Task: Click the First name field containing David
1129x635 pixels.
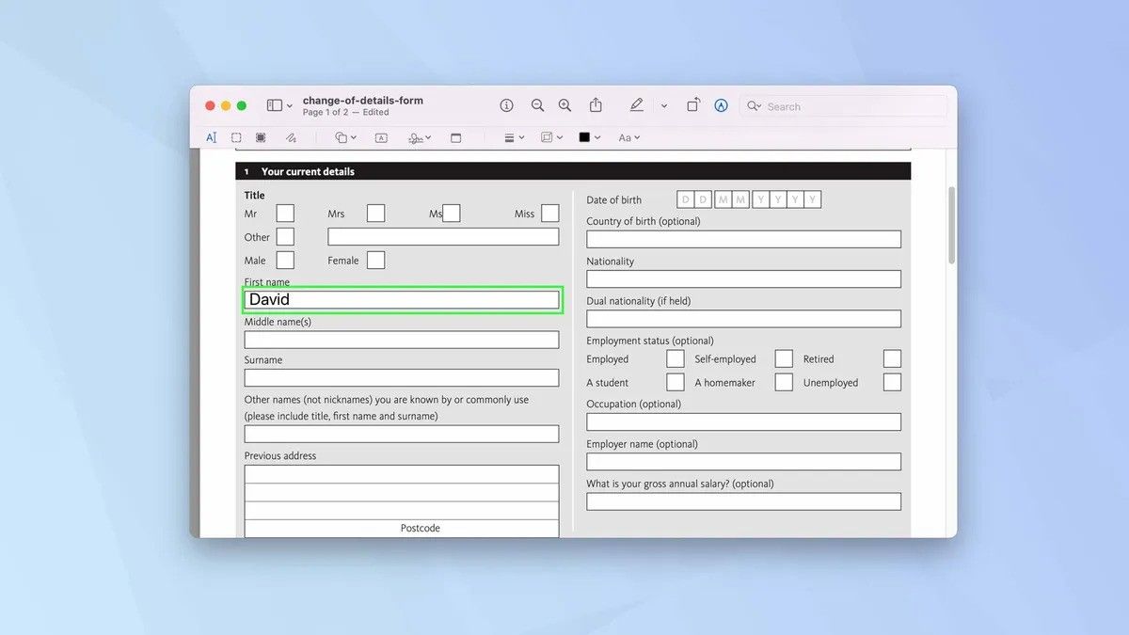Action: (x=402, y=300)
